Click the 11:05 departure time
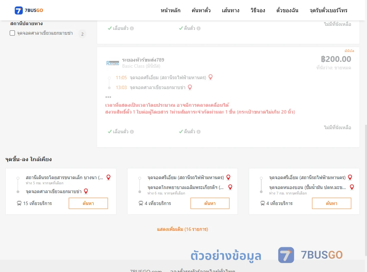The width and height of the screenshot is (367, 272). (121, 78)
